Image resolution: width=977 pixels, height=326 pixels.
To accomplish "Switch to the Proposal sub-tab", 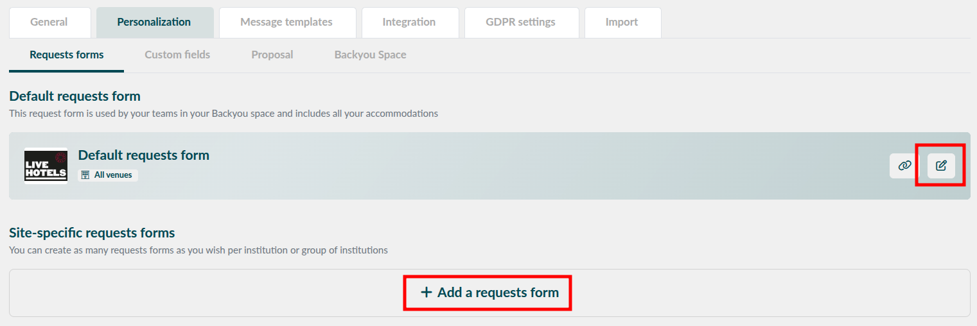I will [x=272, y=55].
